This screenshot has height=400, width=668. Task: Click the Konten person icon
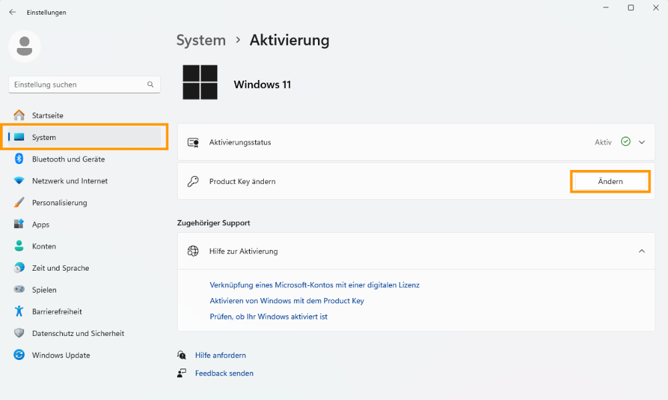(x=19, y=246)
